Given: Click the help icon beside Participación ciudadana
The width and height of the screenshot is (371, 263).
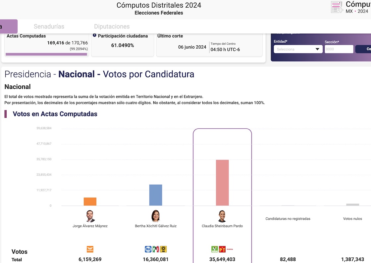Looking at the screenshot, I should click(x=95, y=35).
